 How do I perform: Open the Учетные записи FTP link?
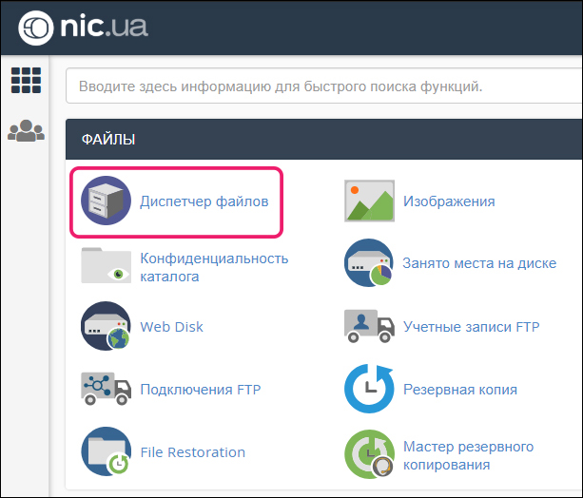pyautogui.click(x=471, y=327)
